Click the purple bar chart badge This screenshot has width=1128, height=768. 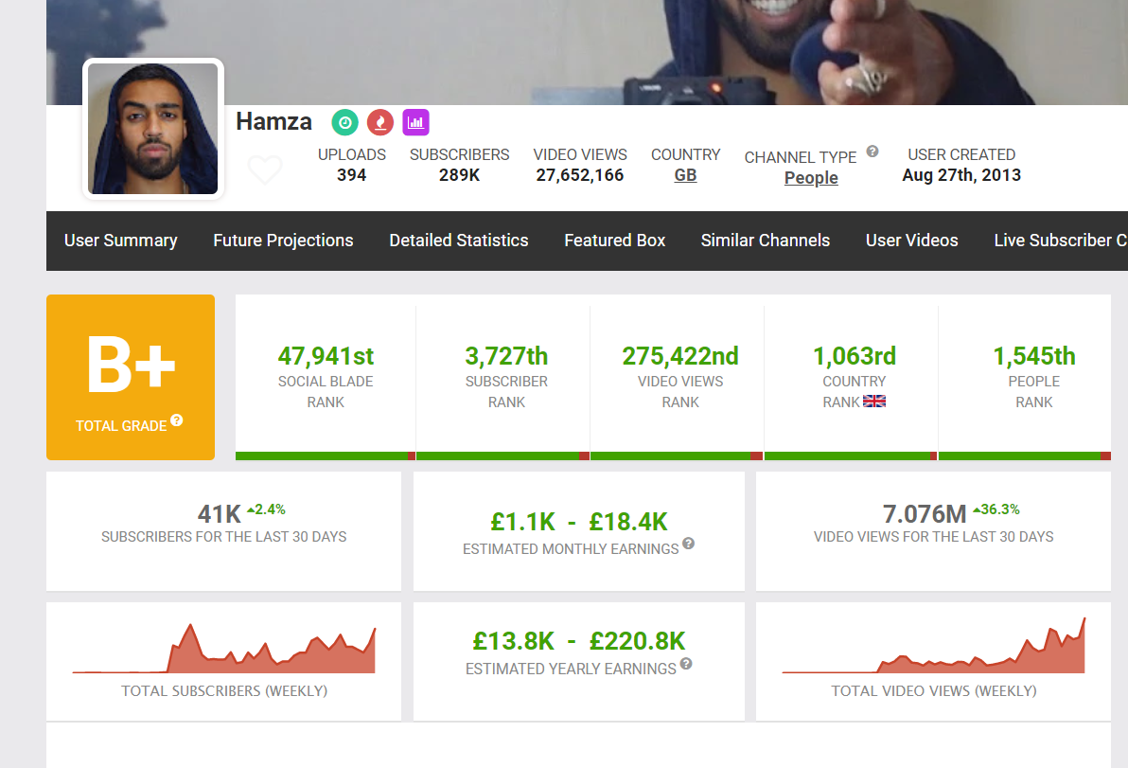pyautogui.click(x=415, y=122)
